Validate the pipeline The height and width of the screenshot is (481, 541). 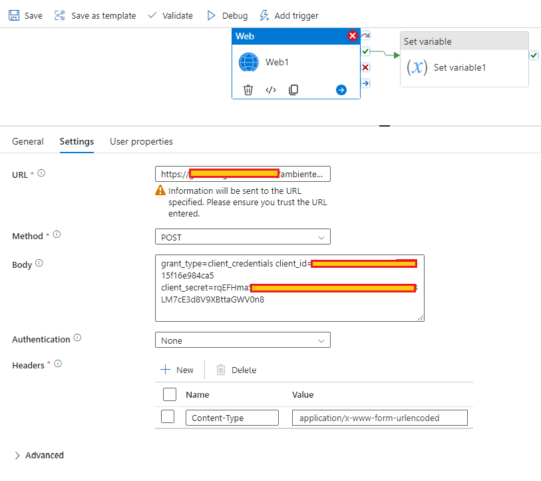point(170,15)
